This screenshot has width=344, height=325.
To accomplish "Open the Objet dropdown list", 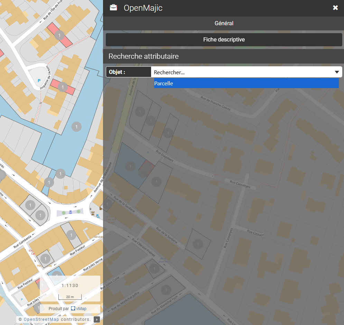I will click(247, 72).
